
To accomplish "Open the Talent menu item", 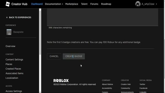I will pos(84,4).
